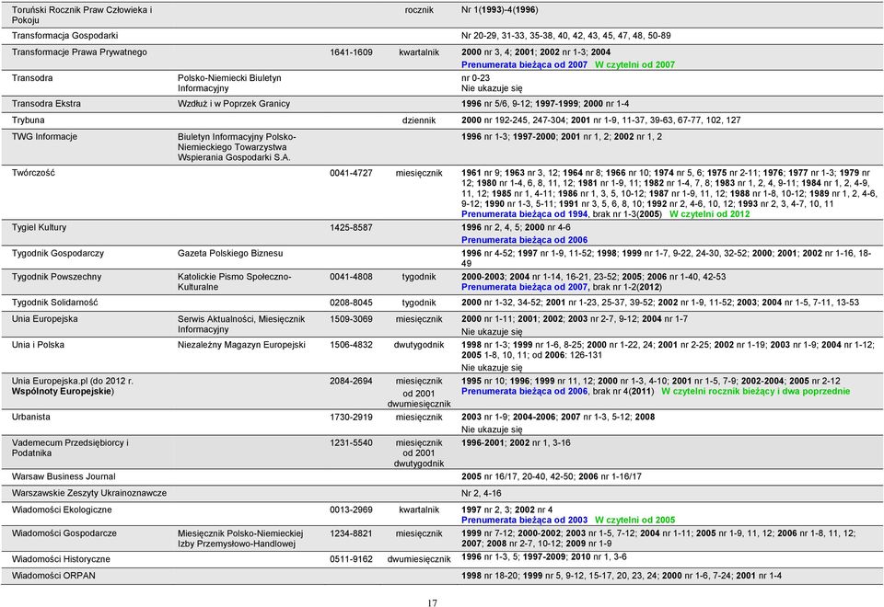Click ISSN 1730-2919
This screenshot has width=884, height=607.
(351, 418)
